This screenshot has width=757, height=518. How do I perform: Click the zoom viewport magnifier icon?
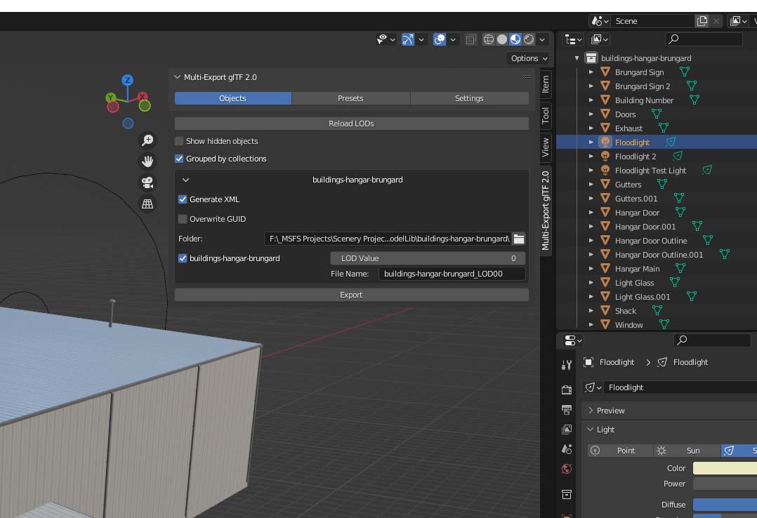click(147, 140)
